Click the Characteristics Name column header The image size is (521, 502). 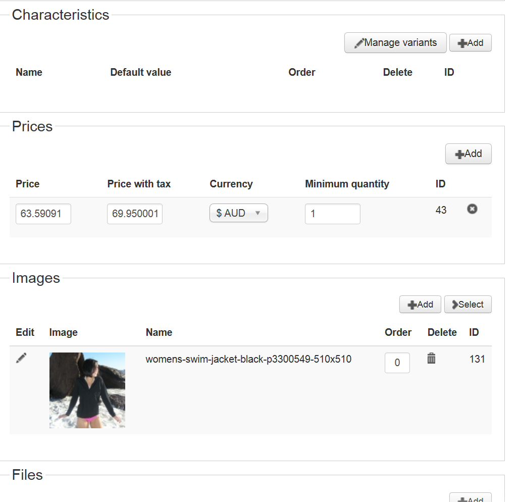pyautogui.click(x=29, y=72)
